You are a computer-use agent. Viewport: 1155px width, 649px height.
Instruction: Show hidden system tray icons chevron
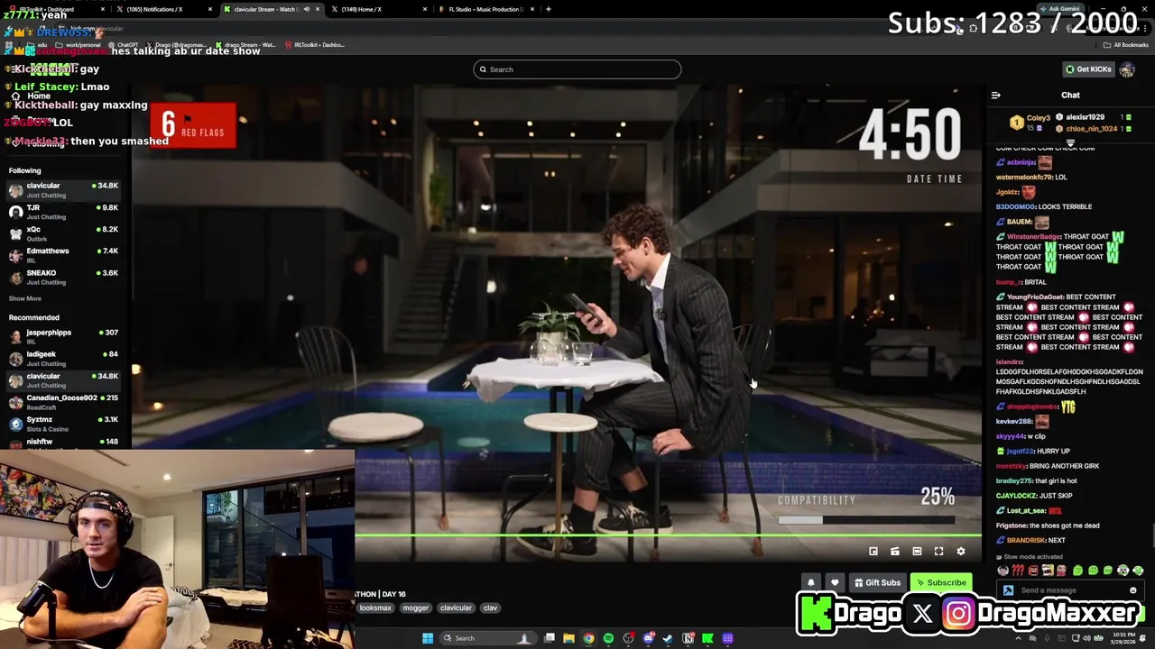(x=1019, y=638)
